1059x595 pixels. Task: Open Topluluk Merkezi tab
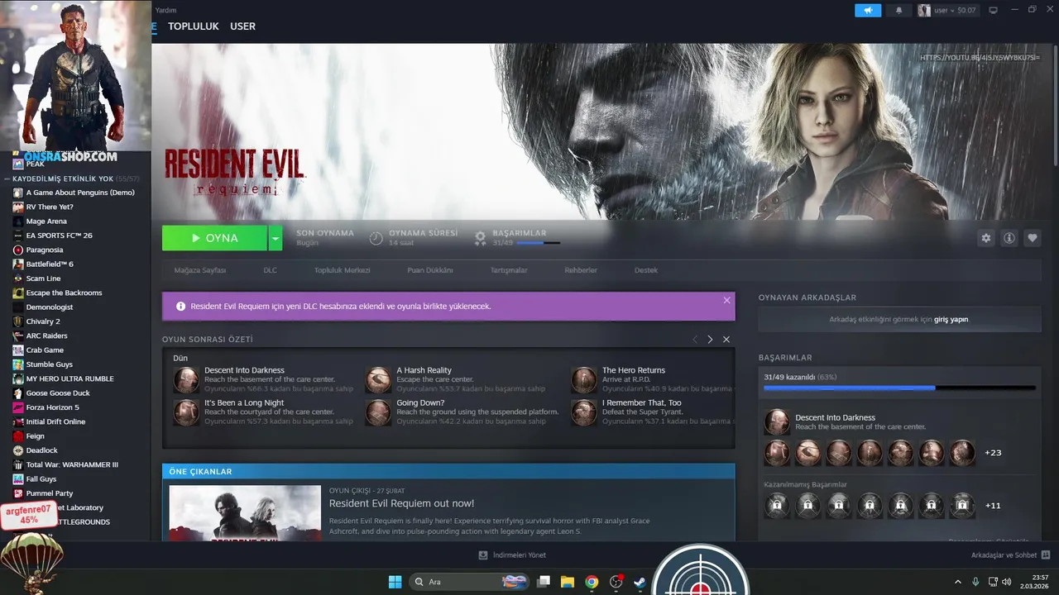coord(342,270)
